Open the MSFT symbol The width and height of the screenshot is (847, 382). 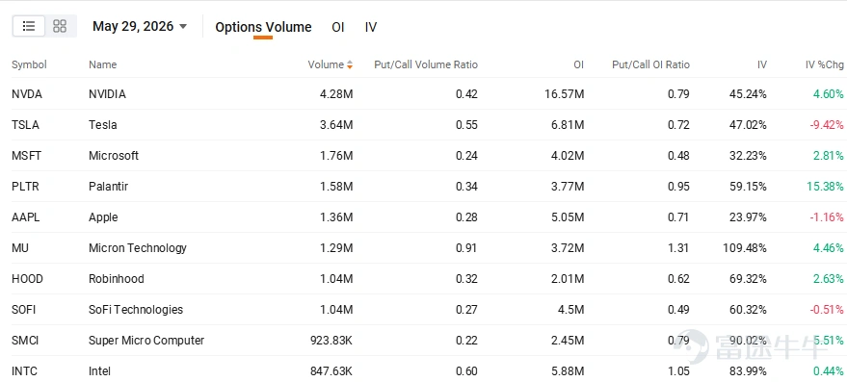(26, 156)
